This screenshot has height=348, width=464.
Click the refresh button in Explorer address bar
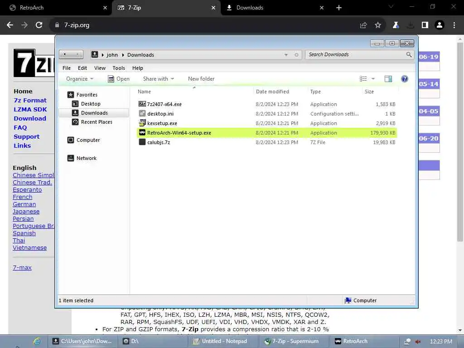coord(296,55)
